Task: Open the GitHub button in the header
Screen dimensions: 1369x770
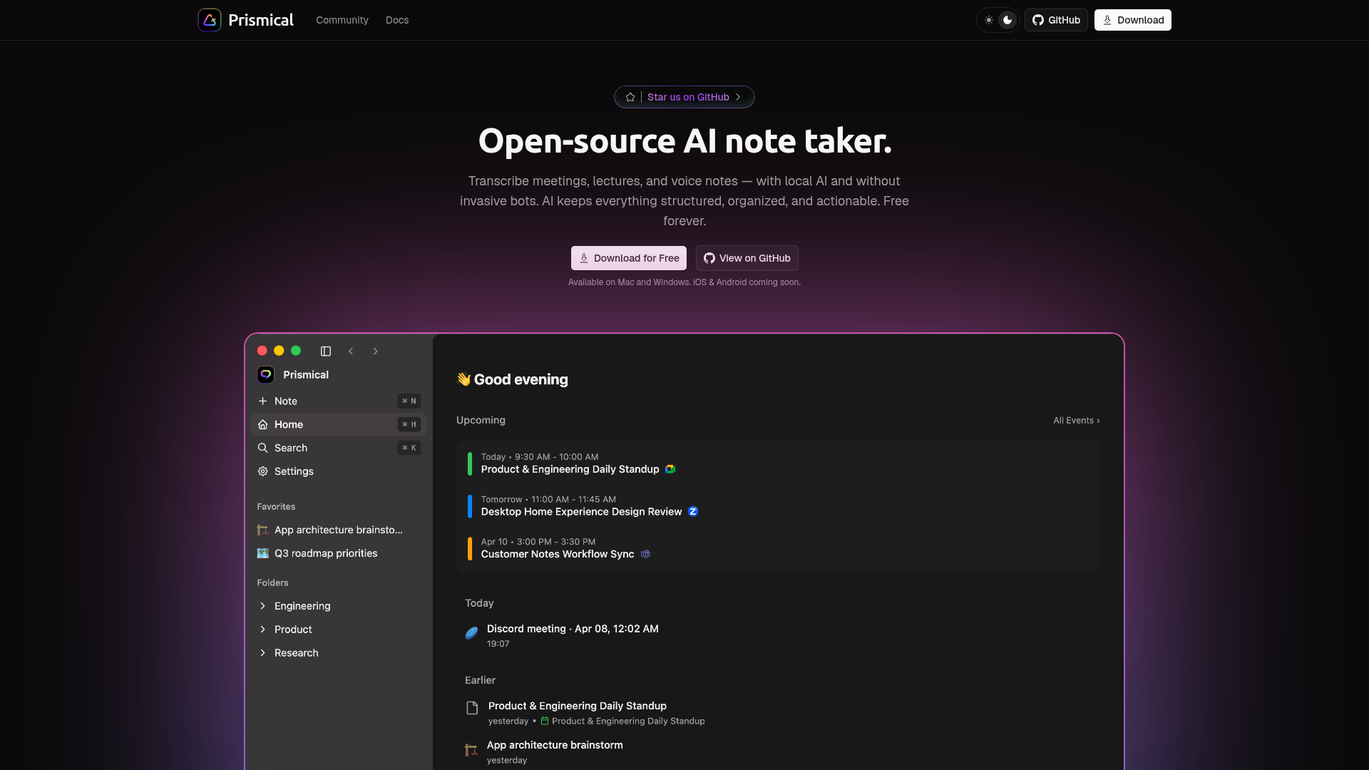Action: tap(1056, 20)
